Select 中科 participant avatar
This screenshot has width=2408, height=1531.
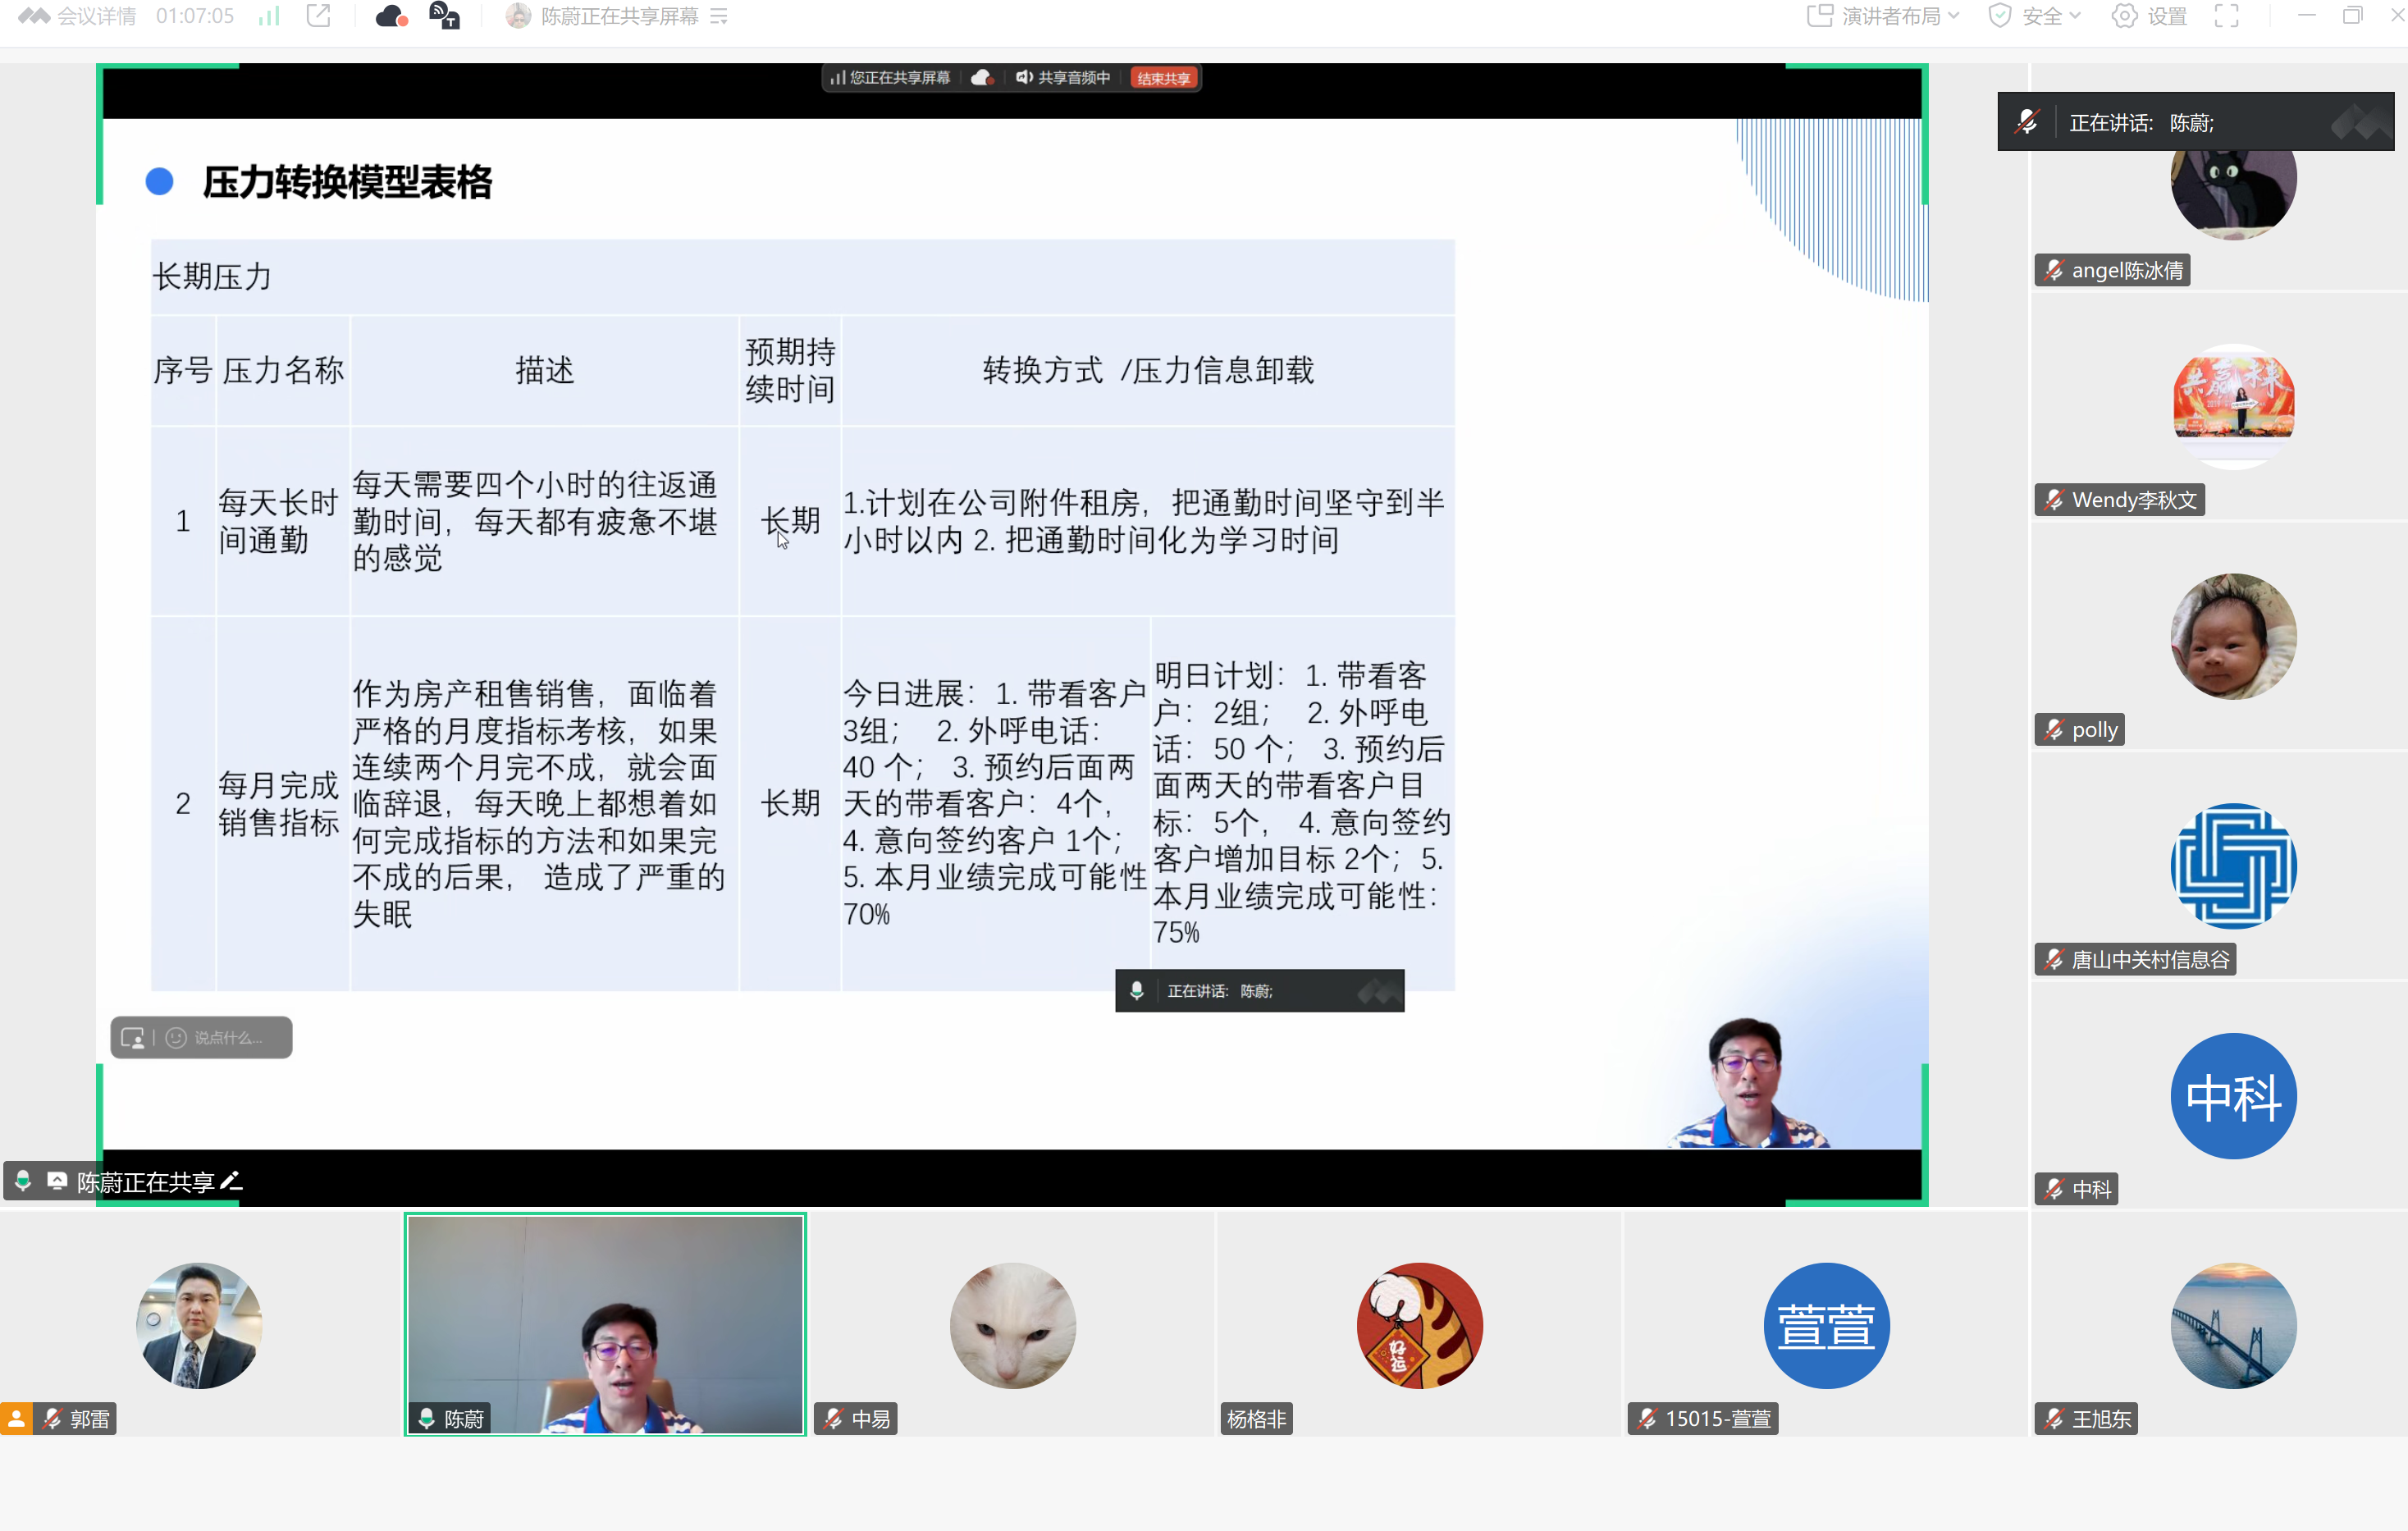coord(2233,1096)
